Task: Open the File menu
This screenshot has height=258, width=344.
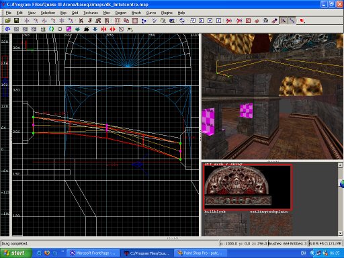Action: tap(9, 13)
